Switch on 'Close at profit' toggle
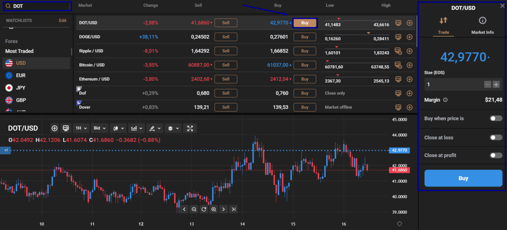The width and height of the screenshot is (507, 230). [x=496, y=155]
